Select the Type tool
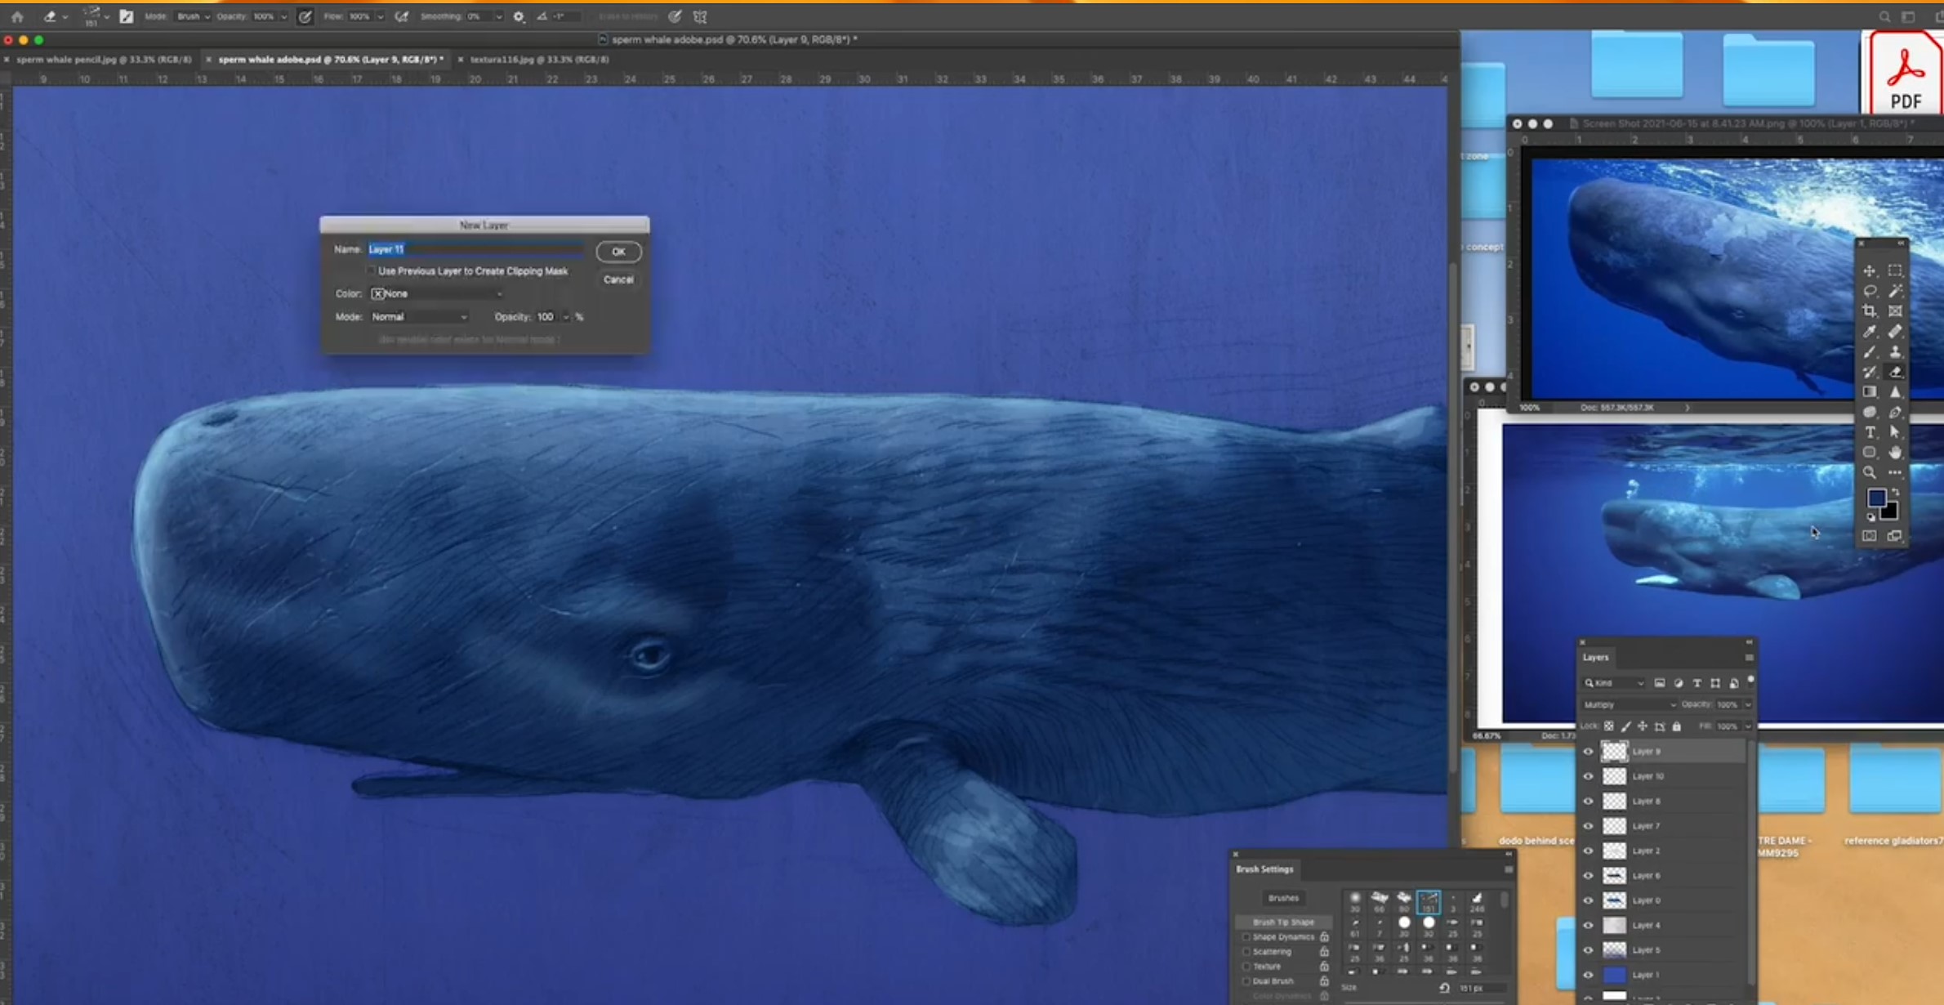This screenshot has height=1005, width=1944. click(1870, 432)
